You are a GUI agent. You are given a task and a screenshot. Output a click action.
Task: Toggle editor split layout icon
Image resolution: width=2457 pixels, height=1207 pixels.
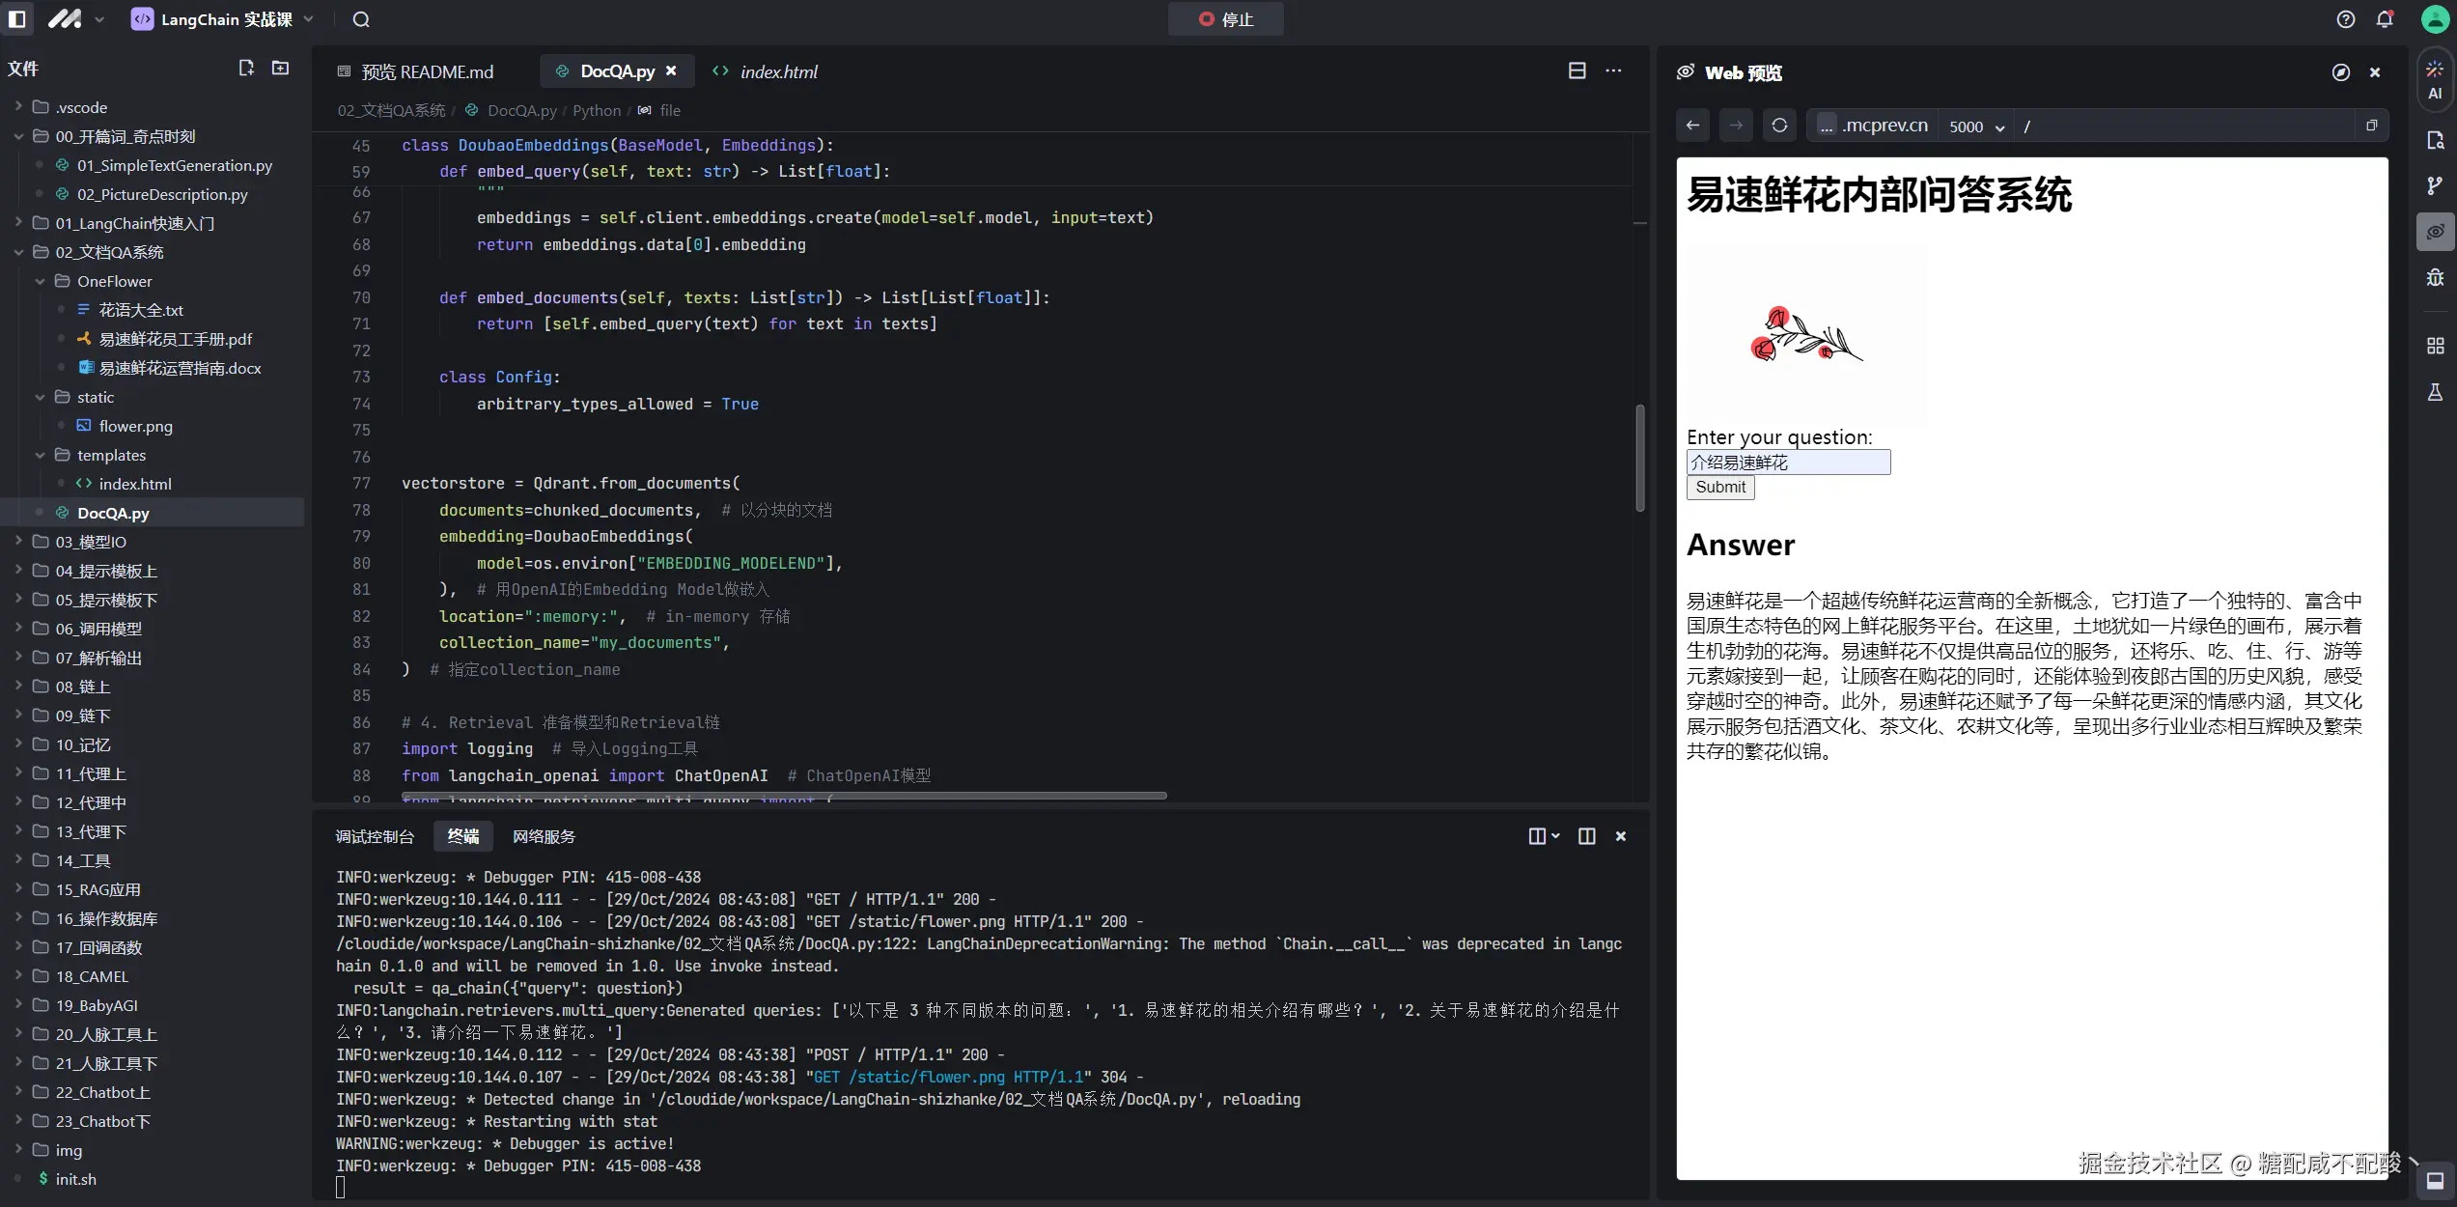[1577, 70]
